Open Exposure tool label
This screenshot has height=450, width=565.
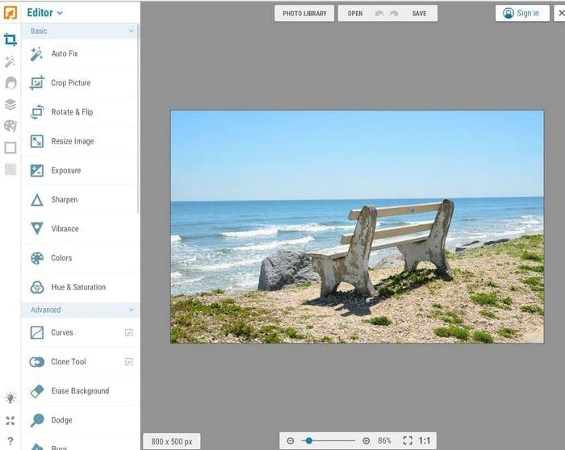[x=66, y=170]
